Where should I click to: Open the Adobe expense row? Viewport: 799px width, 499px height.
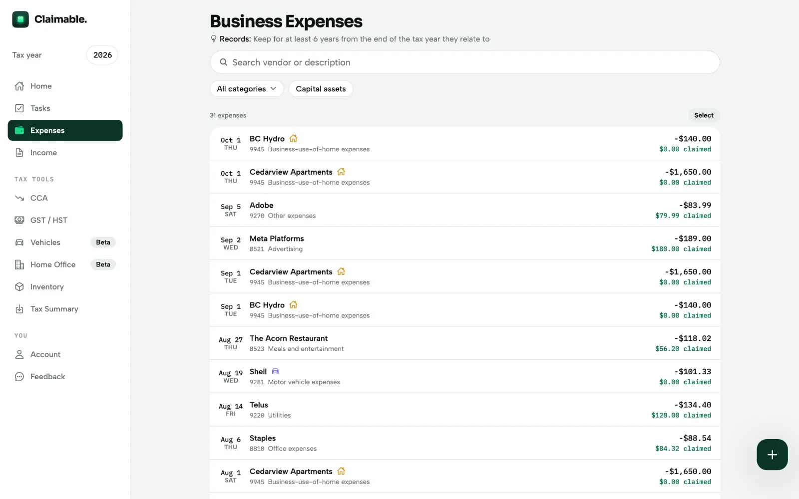[465, 210]
